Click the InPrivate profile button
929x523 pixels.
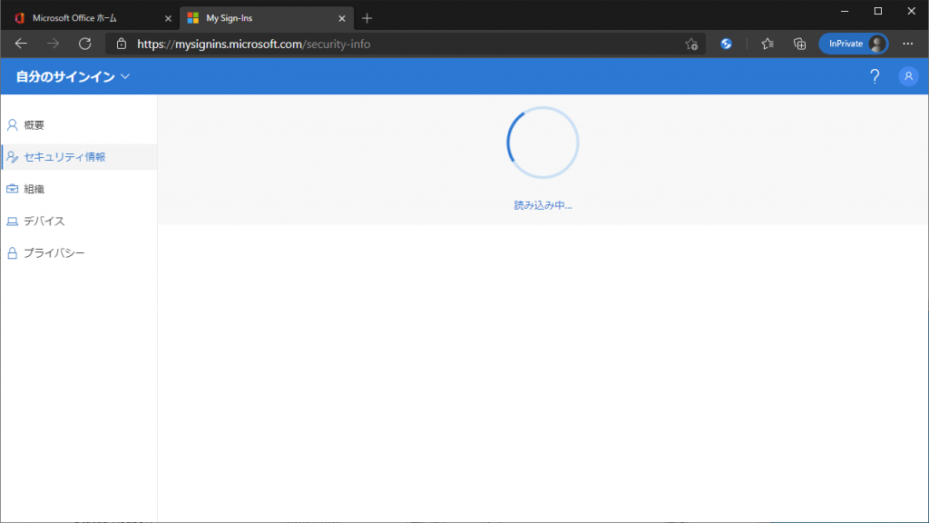(x=853, y=44)
